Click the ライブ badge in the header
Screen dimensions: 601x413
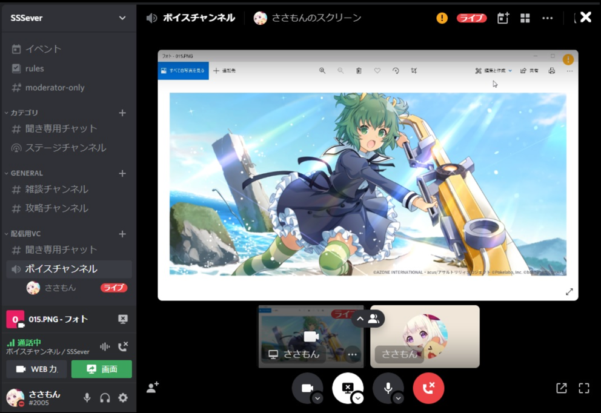click(471, 18)
